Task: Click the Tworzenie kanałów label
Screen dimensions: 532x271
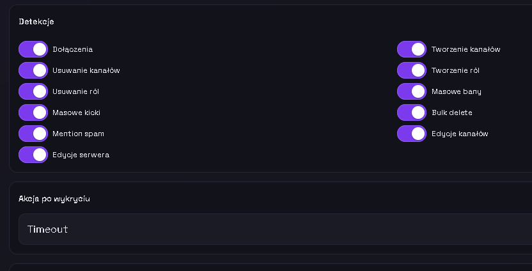Action: point(465,49)
